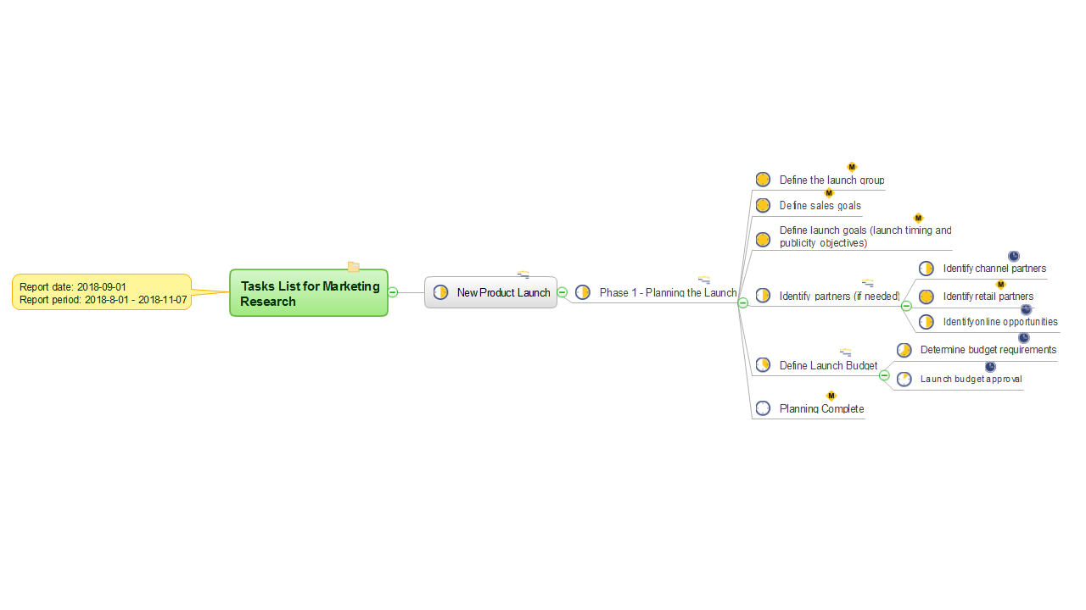Click progress icon next to Define sales goals

pos(763,205)
